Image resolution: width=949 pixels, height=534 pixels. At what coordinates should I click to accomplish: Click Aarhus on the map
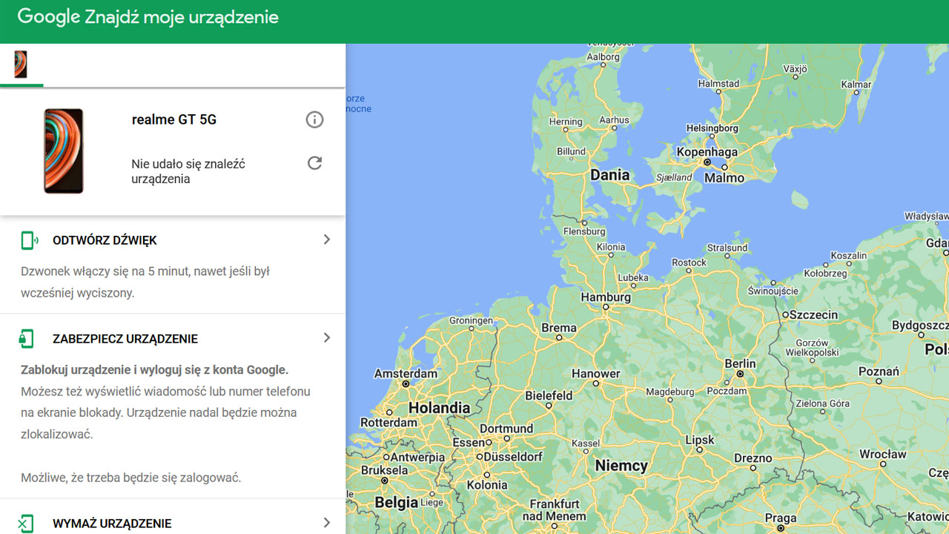pyautogui.click(x=614, y=120)
